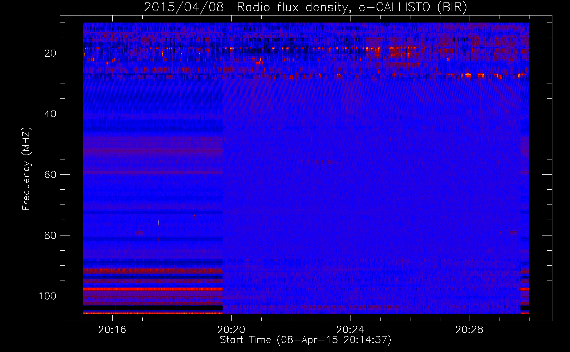Click the plot title "Radio flux density, e-CALLISTO (BIR)"
This screenshot has width=570, height=352.
click(352, 7)
